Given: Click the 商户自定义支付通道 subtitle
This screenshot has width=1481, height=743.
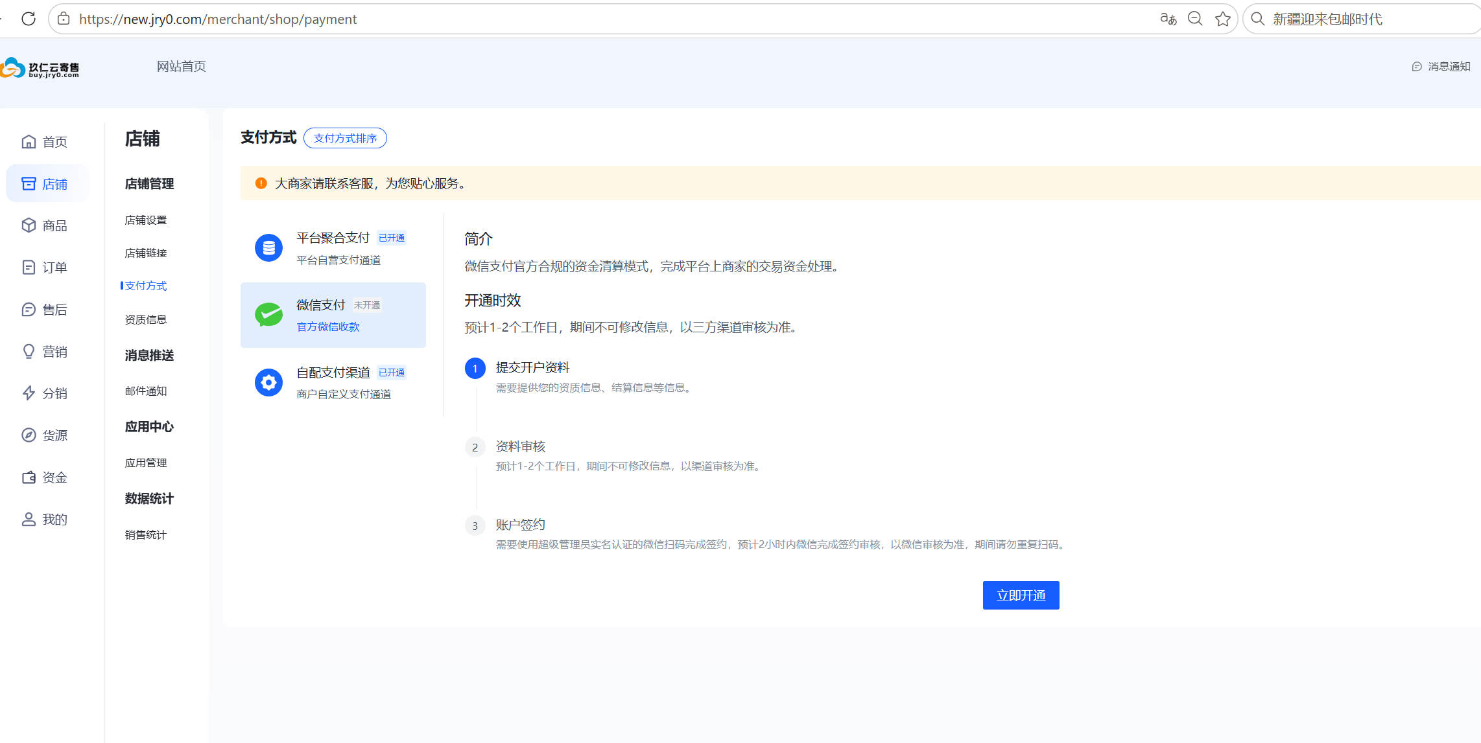Looking at the screenshot, I should pyautogui.click(x=344, y=394).
